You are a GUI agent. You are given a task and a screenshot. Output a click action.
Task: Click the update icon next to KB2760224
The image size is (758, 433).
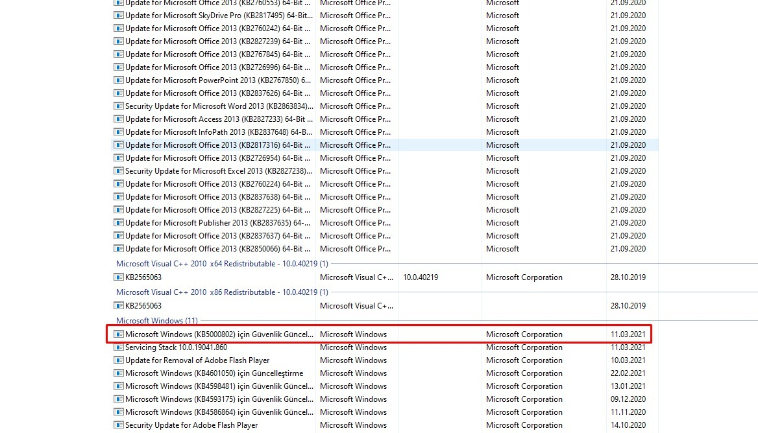pyautogui.click(x=118, y=184)
